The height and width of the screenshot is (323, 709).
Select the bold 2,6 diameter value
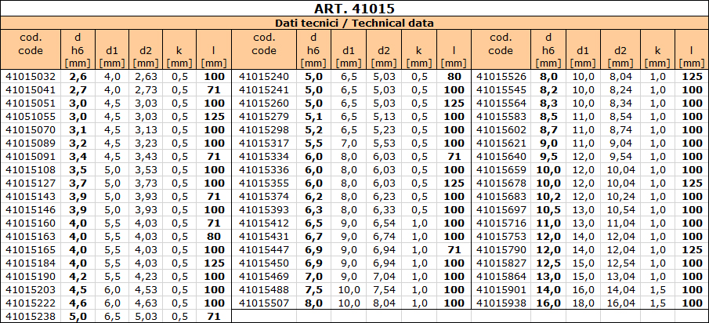[78, 77]
